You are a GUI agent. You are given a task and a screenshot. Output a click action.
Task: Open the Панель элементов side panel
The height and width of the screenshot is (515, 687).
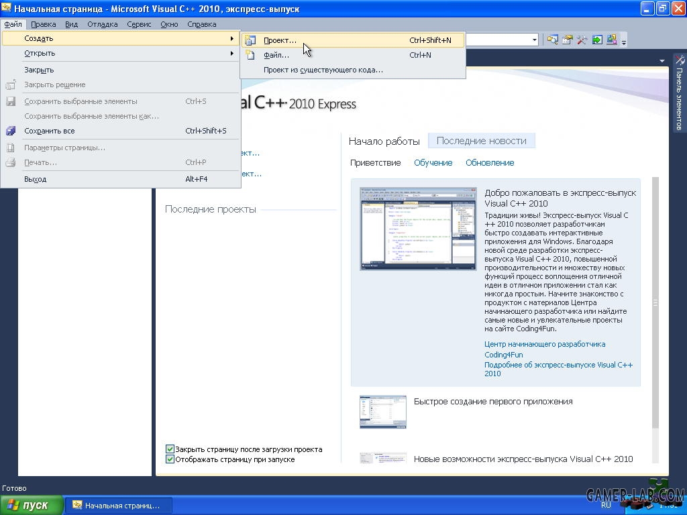[680, 93]
